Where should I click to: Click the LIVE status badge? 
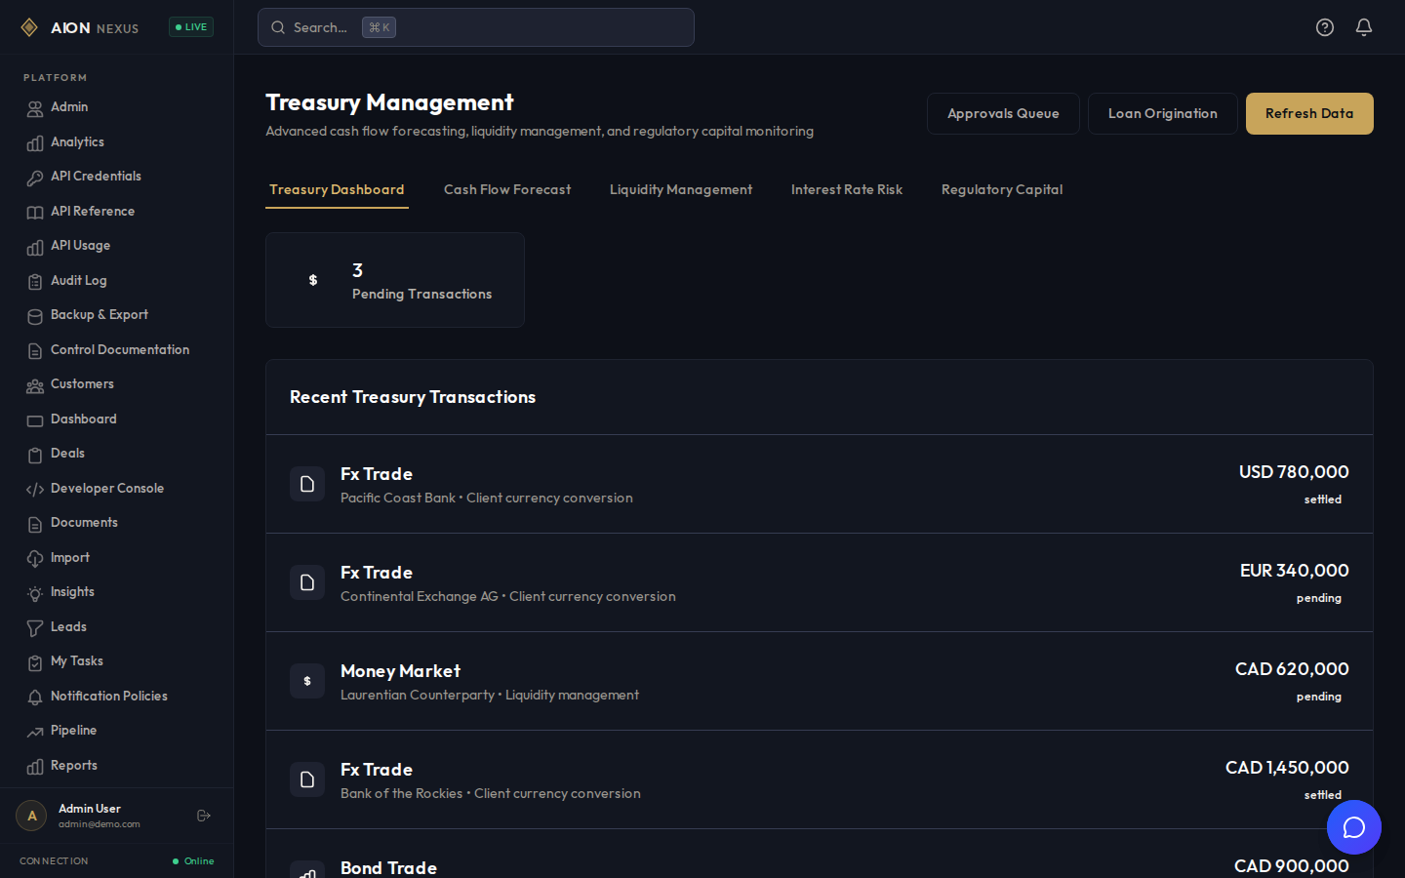tap(191, 27)
